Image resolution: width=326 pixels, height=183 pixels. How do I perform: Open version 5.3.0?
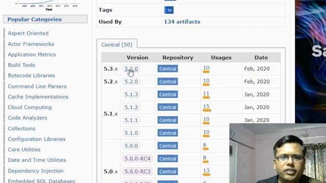pos(131,69)
